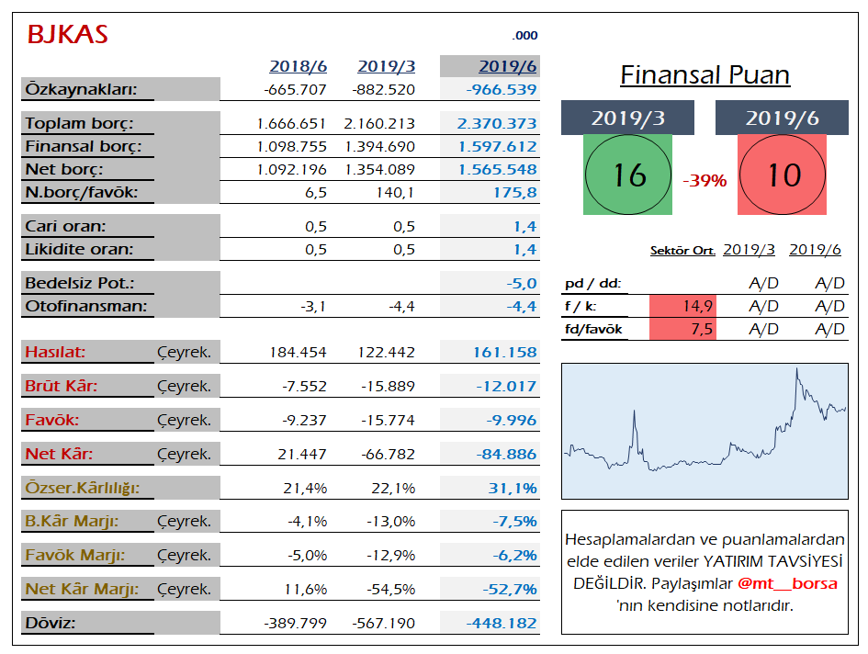Click the B.Kâr Marjı row label
868x654 pixels.
72,521
